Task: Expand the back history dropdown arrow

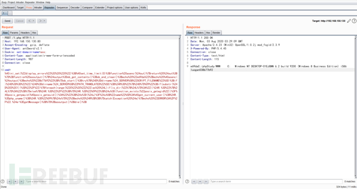Action: (34, 21)
